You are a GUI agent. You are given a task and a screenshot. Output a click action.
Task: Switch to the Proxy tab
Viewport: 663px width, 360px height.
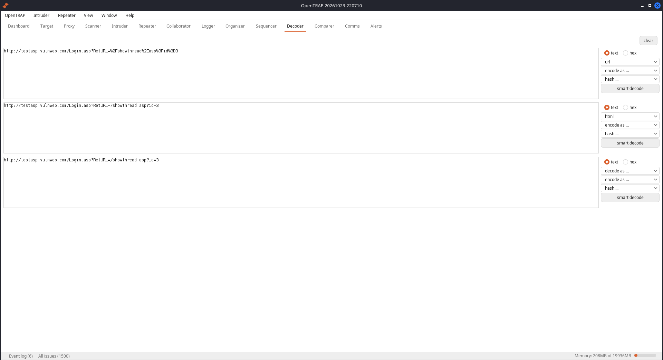pyautogui.click(x=69, y=26)
